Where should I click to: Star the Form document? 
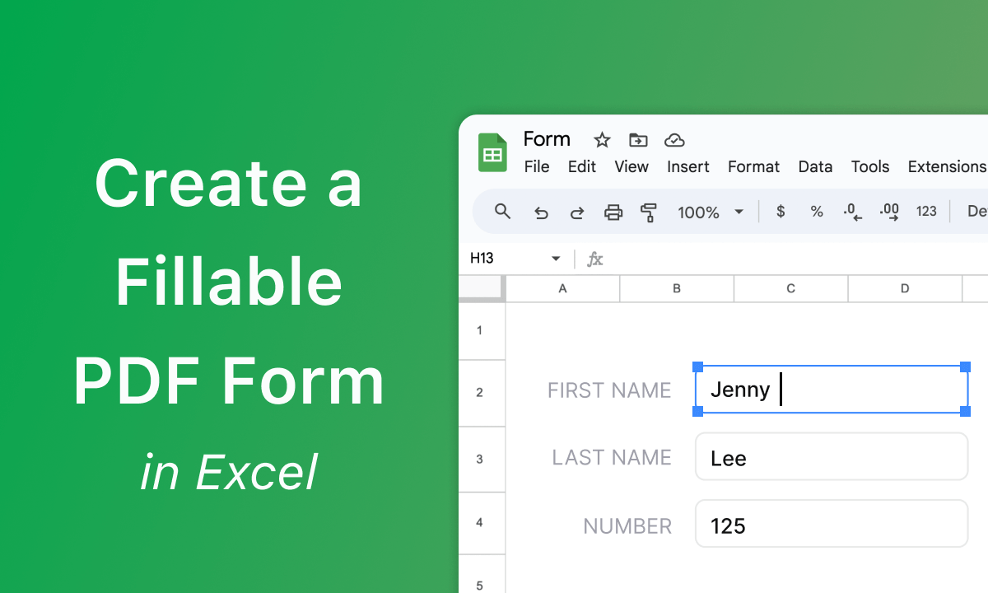pyautogui.click(x=602, y=140)
